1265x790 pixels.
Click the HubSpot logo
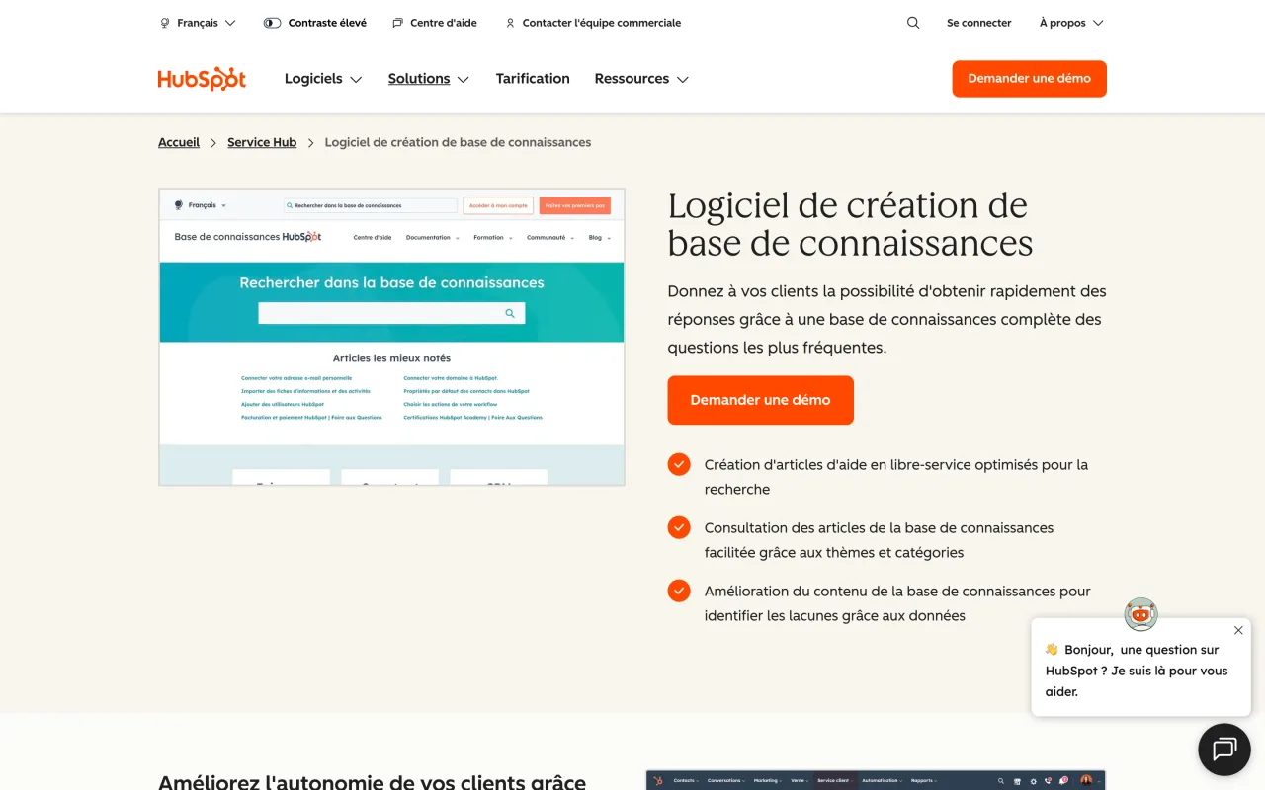point(202,79)
